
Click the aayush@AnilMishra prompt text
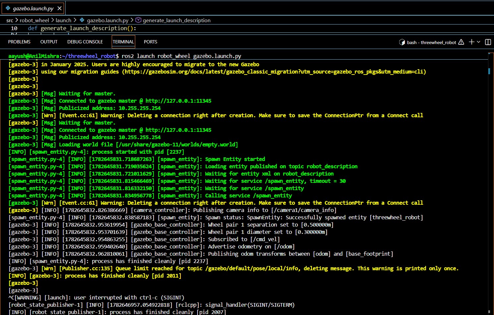(34, 56)
